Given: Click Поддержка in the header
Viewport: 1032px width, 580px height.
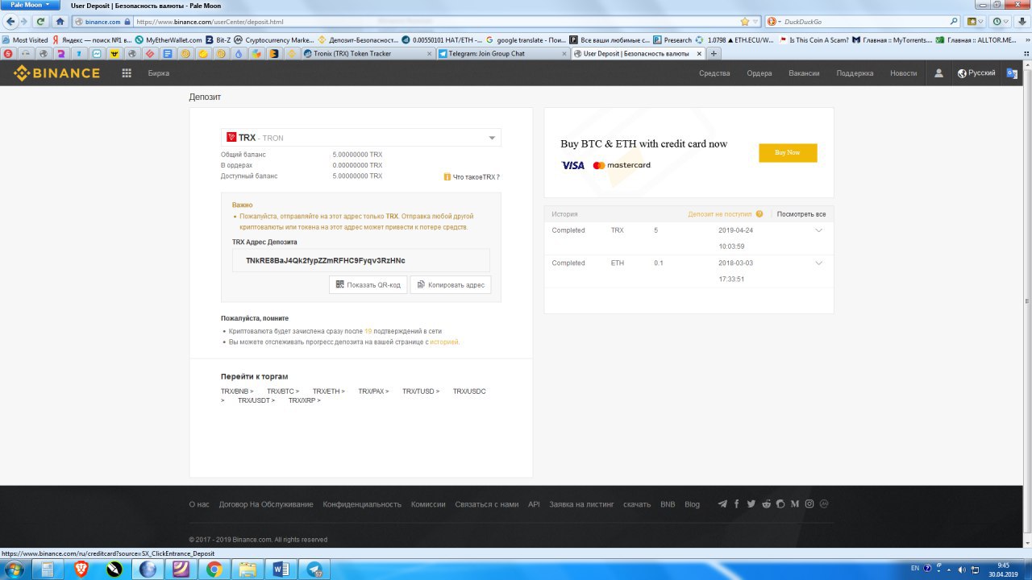Looking at the screenshot, I should 855,73.
